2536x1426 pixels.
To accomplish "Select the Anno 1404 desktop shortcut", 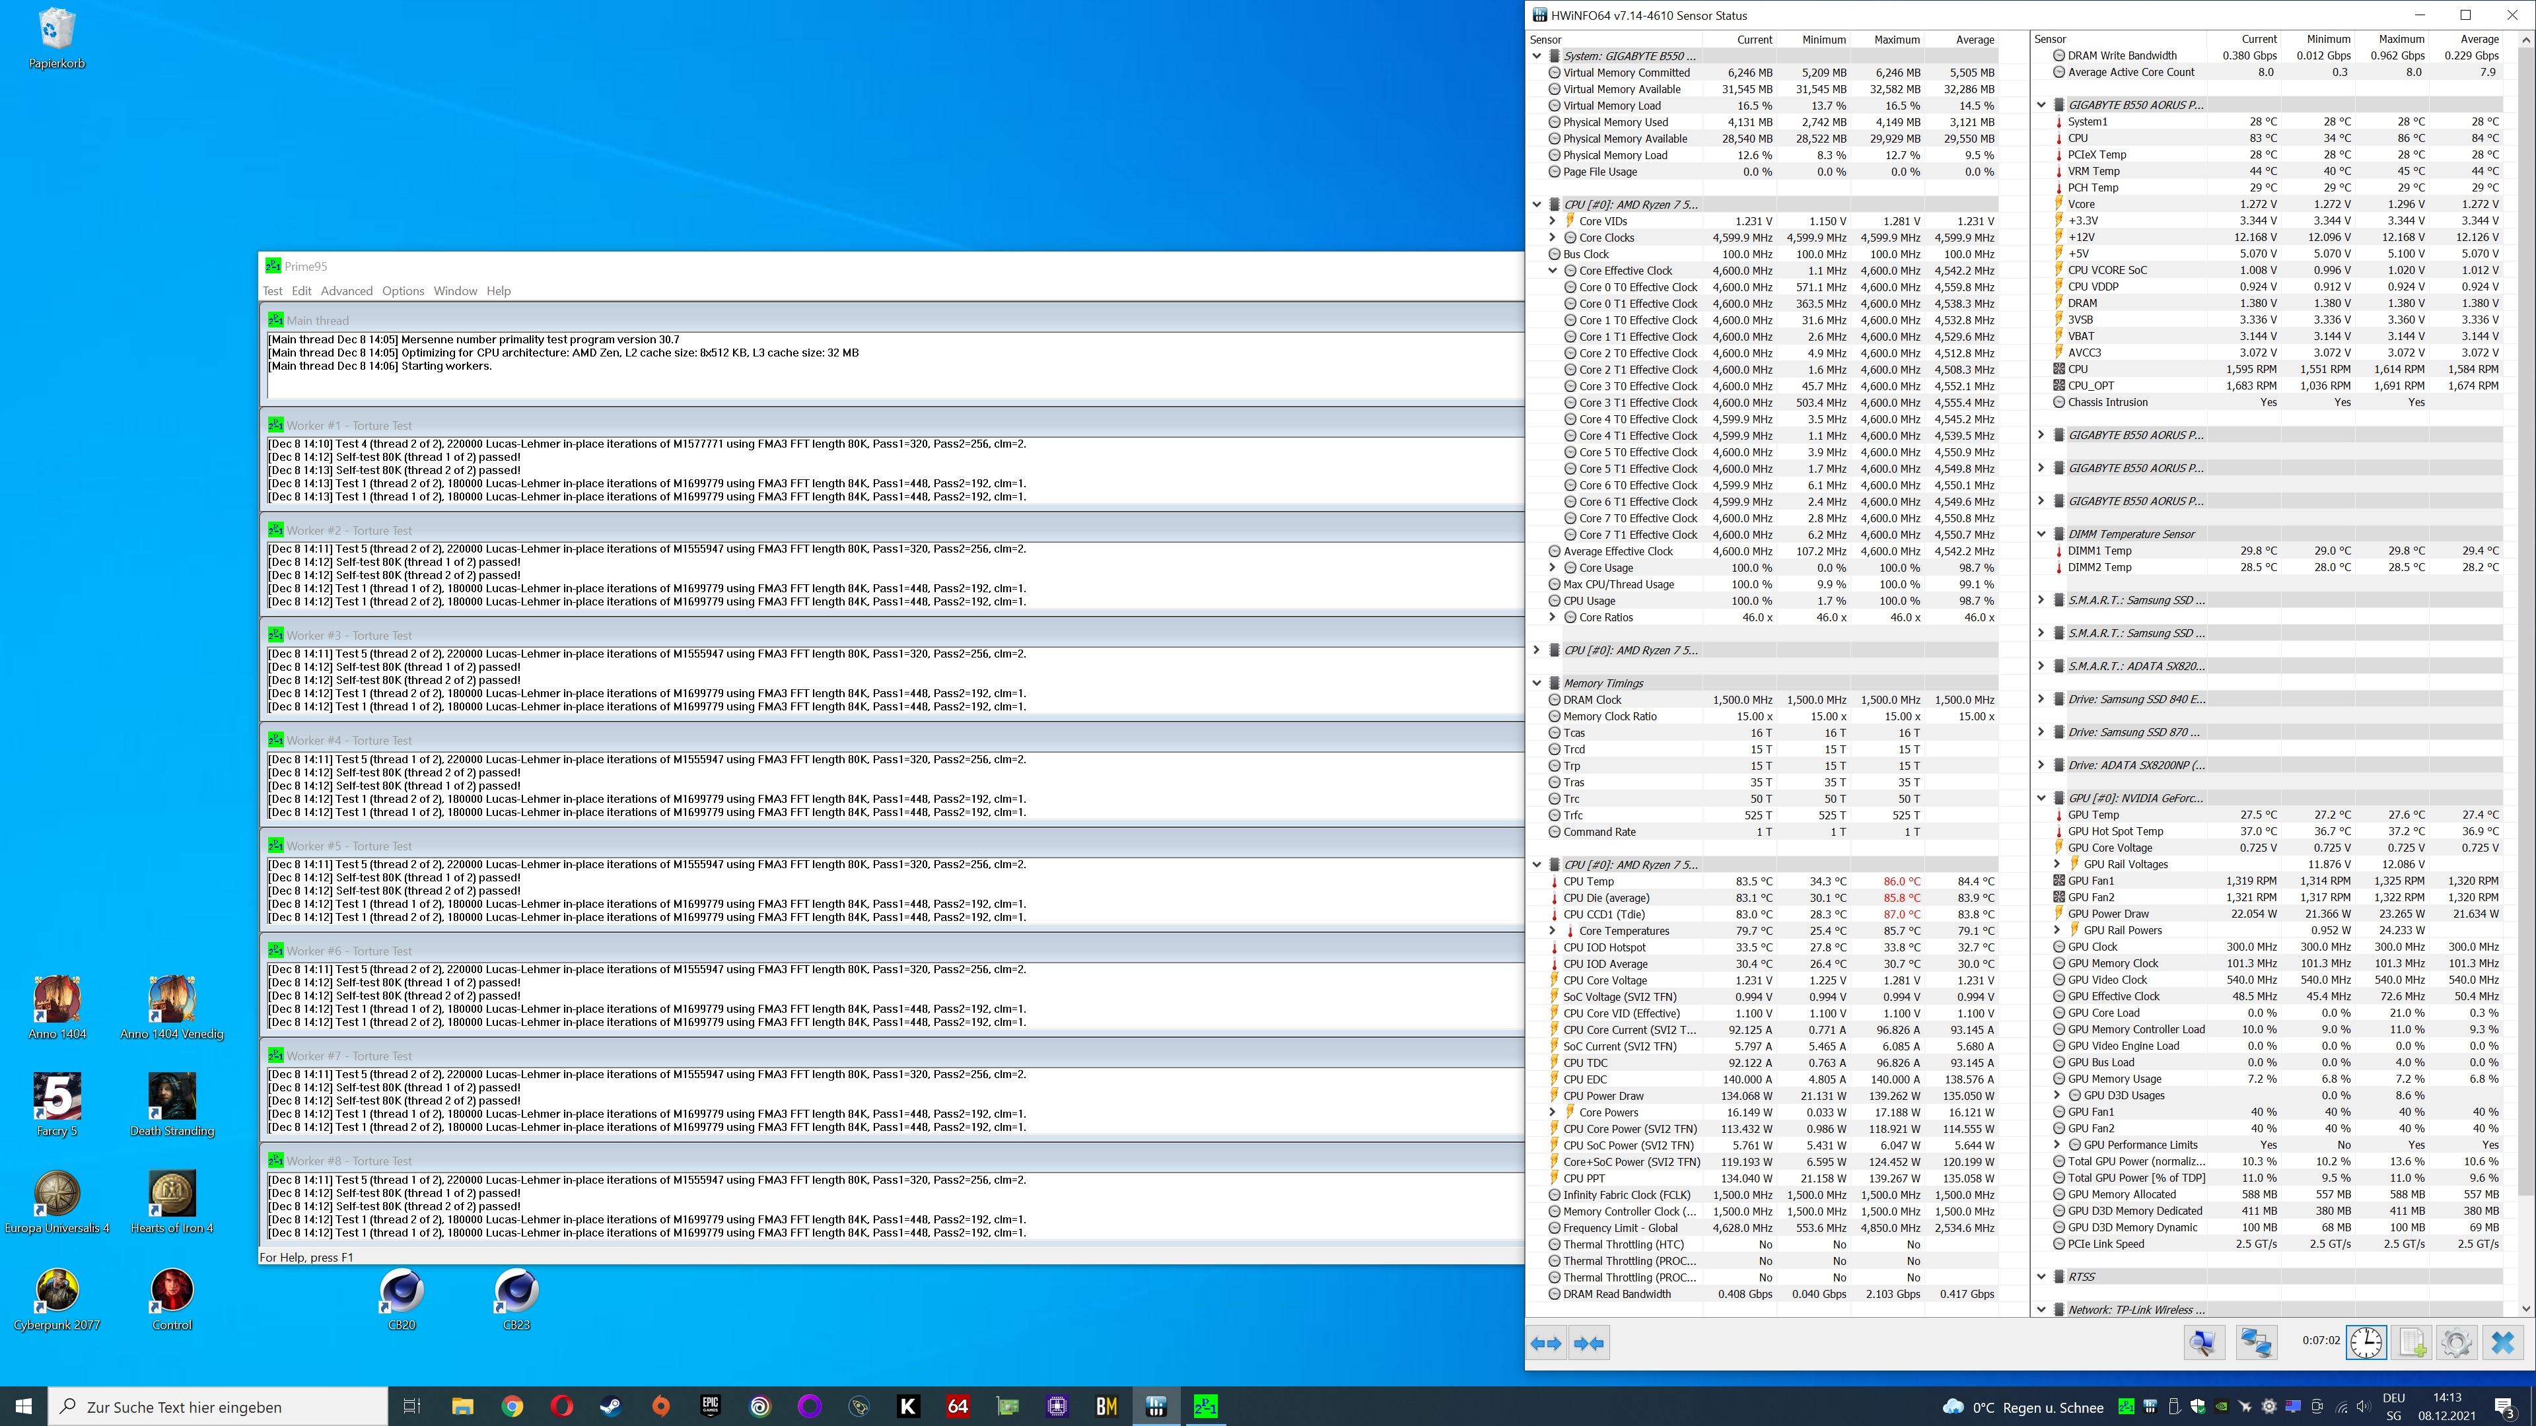I will coord(57,1007).
